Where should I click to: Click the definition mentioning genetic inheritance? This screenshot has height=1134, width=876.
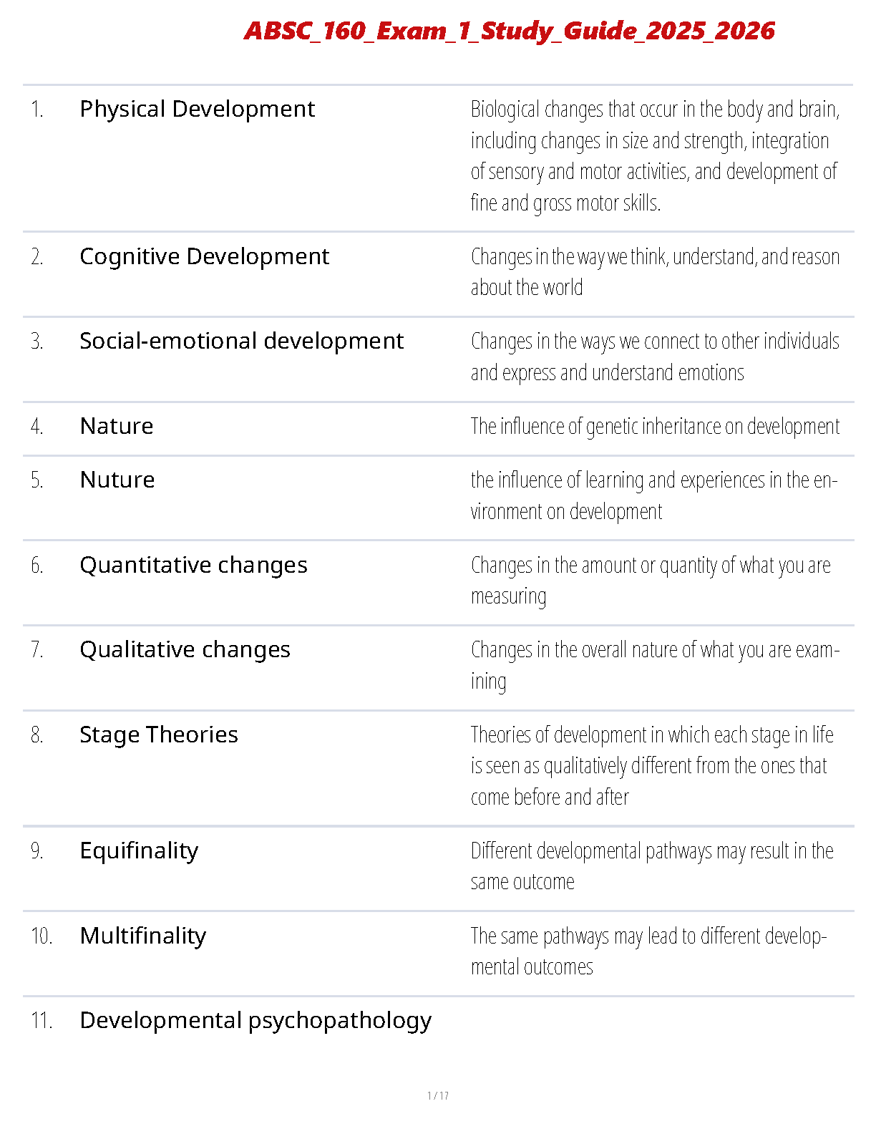tap(655, 426)
